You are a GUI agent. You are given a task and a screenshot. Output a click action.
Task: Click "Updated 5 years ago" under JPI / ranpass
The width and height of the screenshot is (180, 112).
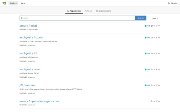click(x=27, y=93)
